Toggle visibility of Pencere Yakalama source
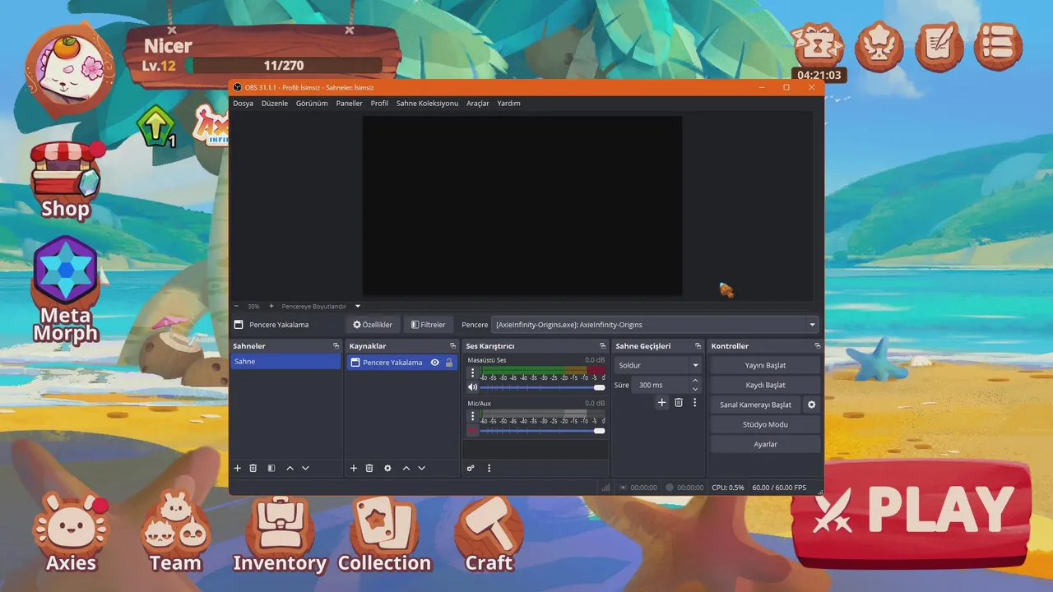This screenshot has height=592, width=1053. coord(435,362)
